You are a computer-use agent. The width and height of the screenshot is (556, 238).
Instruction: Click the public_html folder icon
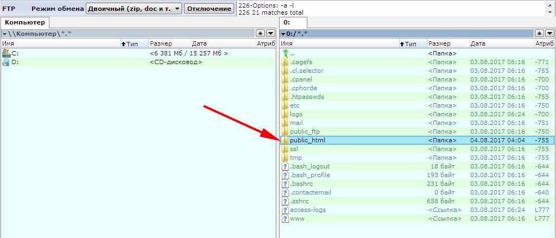coord(285,140)
